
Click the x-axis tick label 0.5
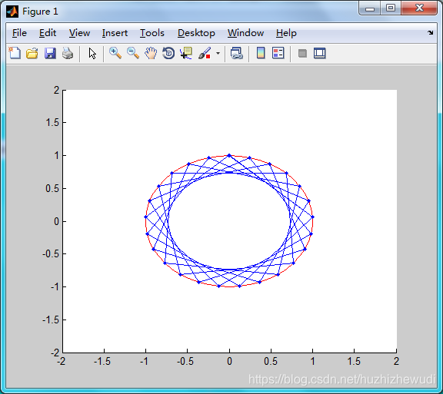(271, 361)
